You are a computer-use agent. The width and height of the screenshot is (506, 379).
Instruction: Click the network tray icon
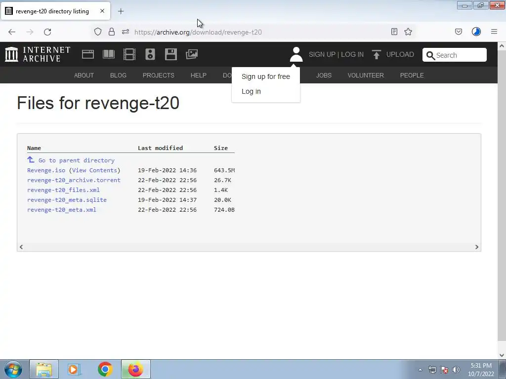pyautogui.click(x=432, y=370)
